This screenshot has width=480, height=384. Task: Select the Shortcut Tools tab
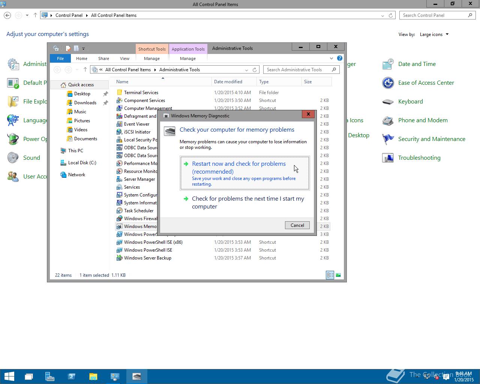[x=152, y=49]
